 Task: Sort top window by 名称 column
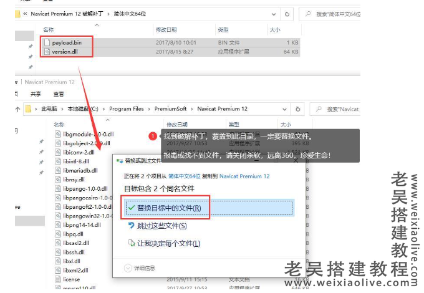pyautogui.click(x=49, y=30)
